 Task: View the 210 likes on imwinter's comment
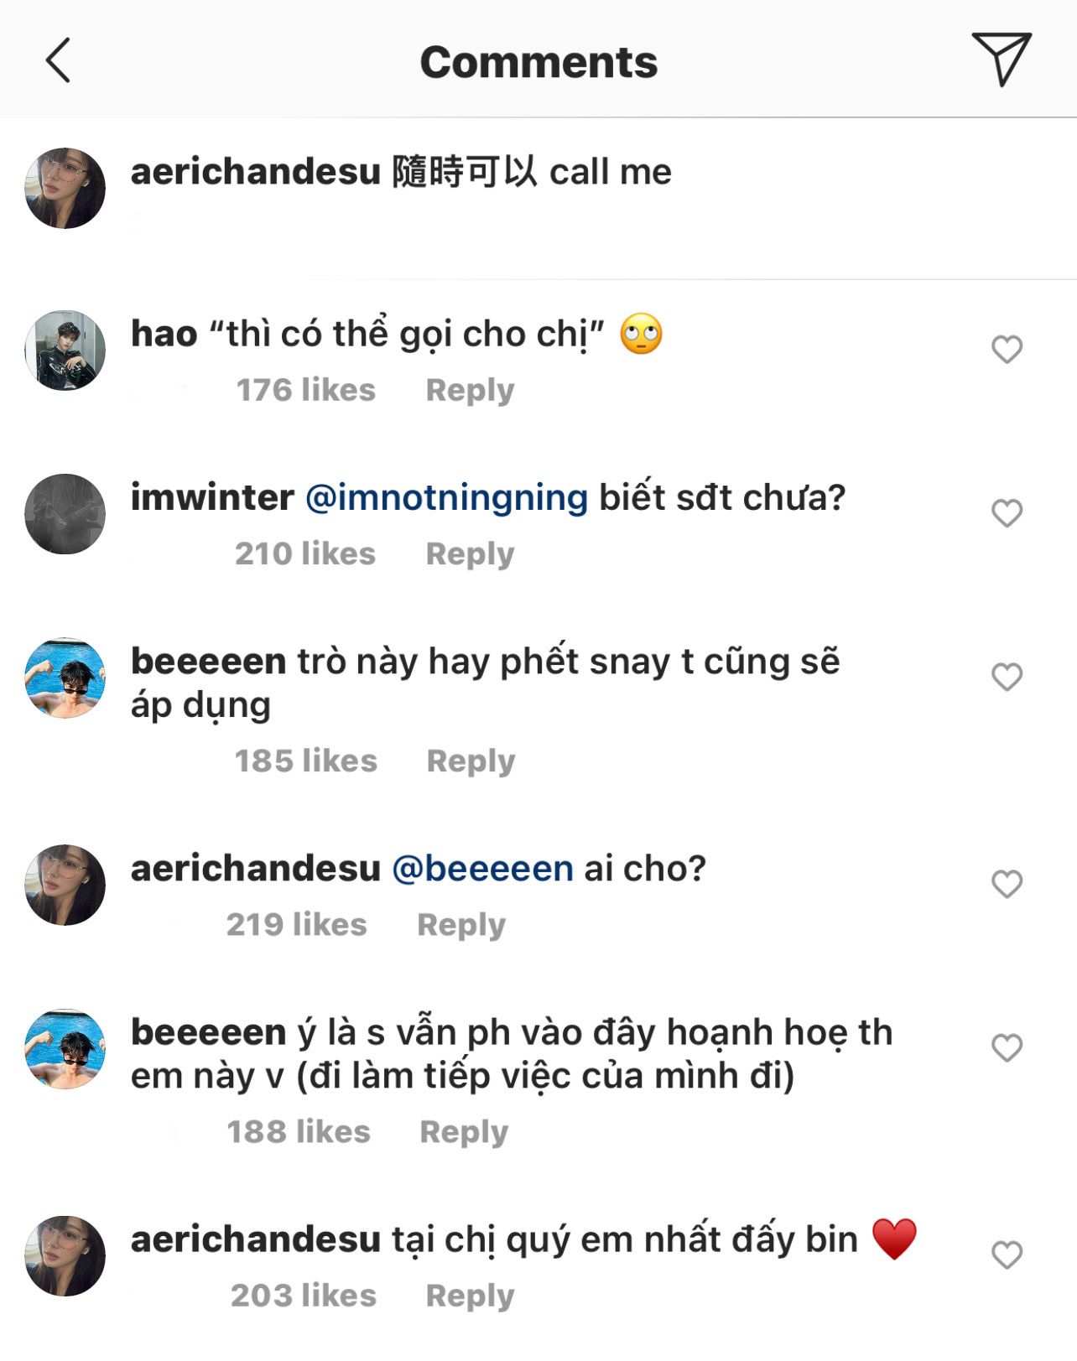(304, 553)
